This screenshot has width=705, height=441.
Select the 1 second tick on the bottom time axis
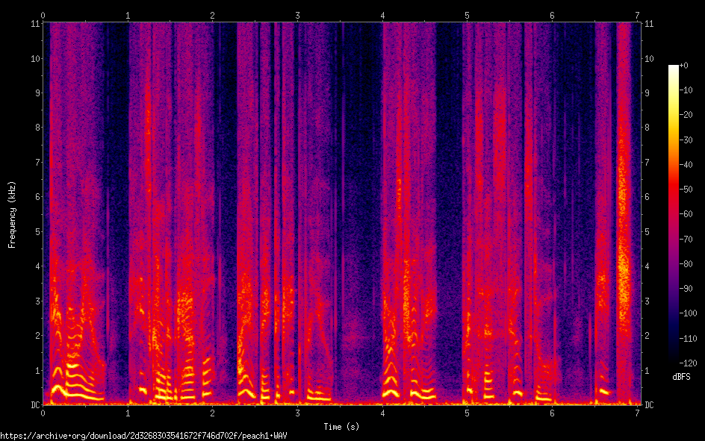[x=128, y=413]
